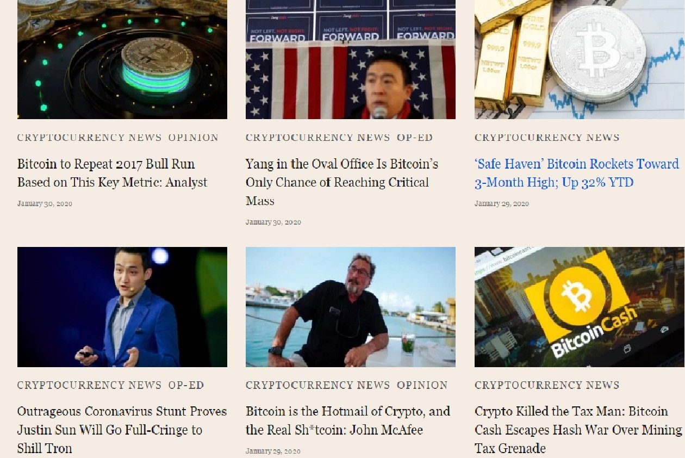Screen dimensions: 685x458
Task: Select OPINION tag under McAfee article
Action: pyautogui.click(x=422, y=385)
